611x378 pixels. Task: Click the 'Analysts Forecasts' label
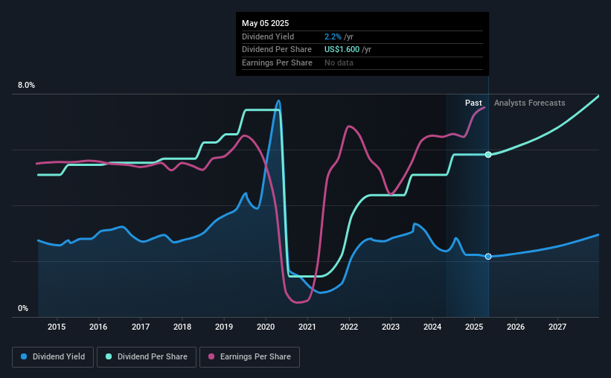[x=530, y=103]
